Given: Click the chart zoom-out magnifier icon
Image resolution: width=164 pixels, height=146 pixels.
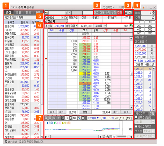Looking at the screenshot, I should point(104,137).
